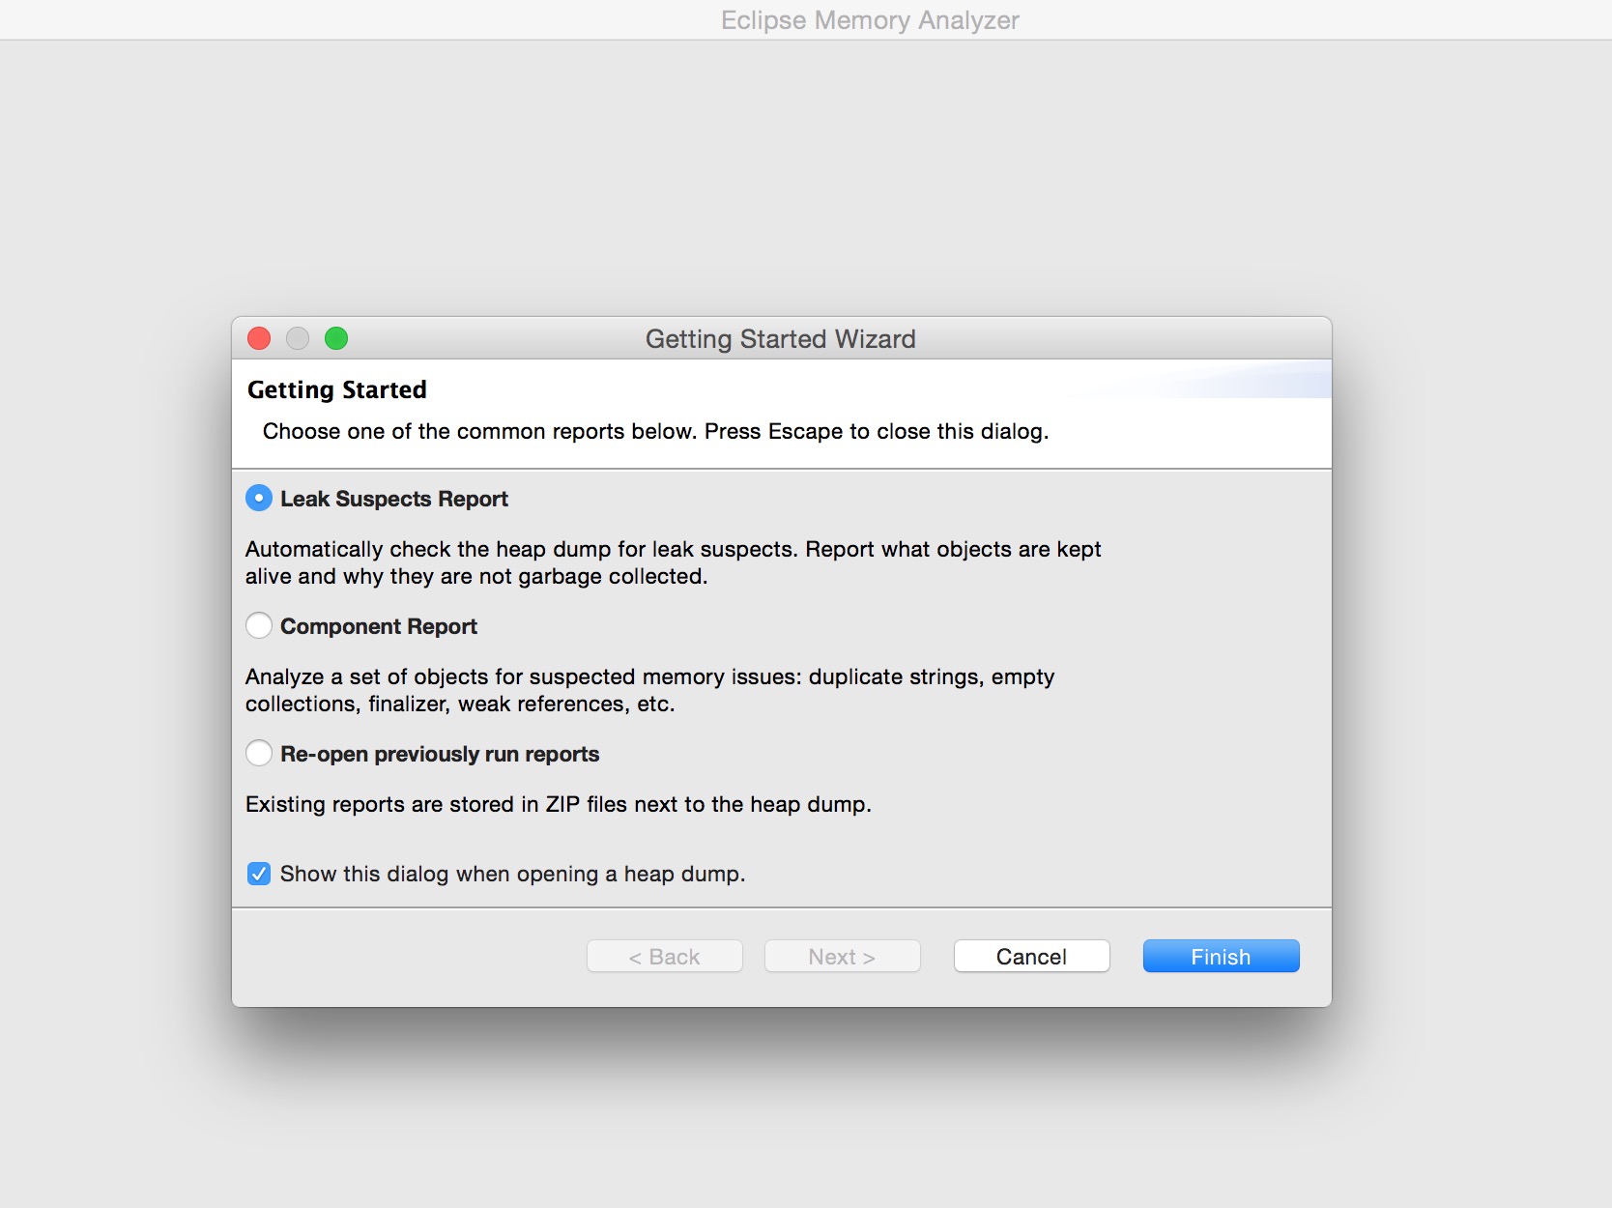The height and width of the screenshot is (1208, 1612).
Task: Click the Component Report description text
Action: [649, 690]
